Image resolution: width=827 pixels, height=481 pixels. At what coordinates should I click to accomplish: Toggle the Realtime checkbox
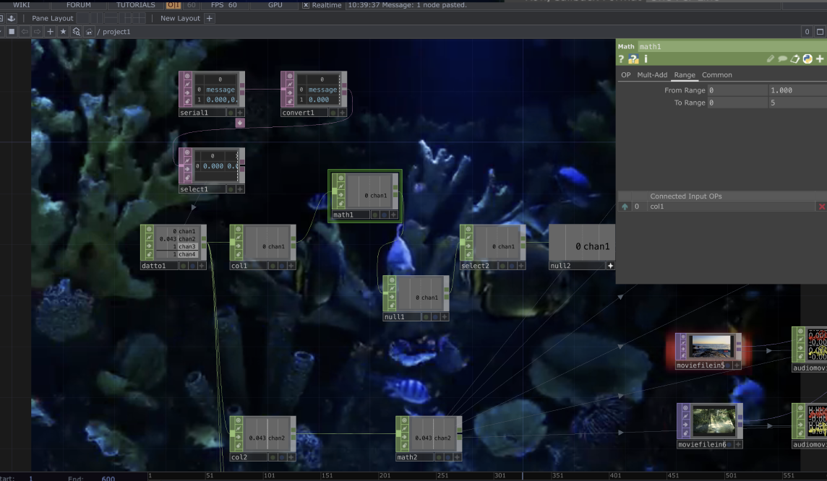[x=306, y=5]
